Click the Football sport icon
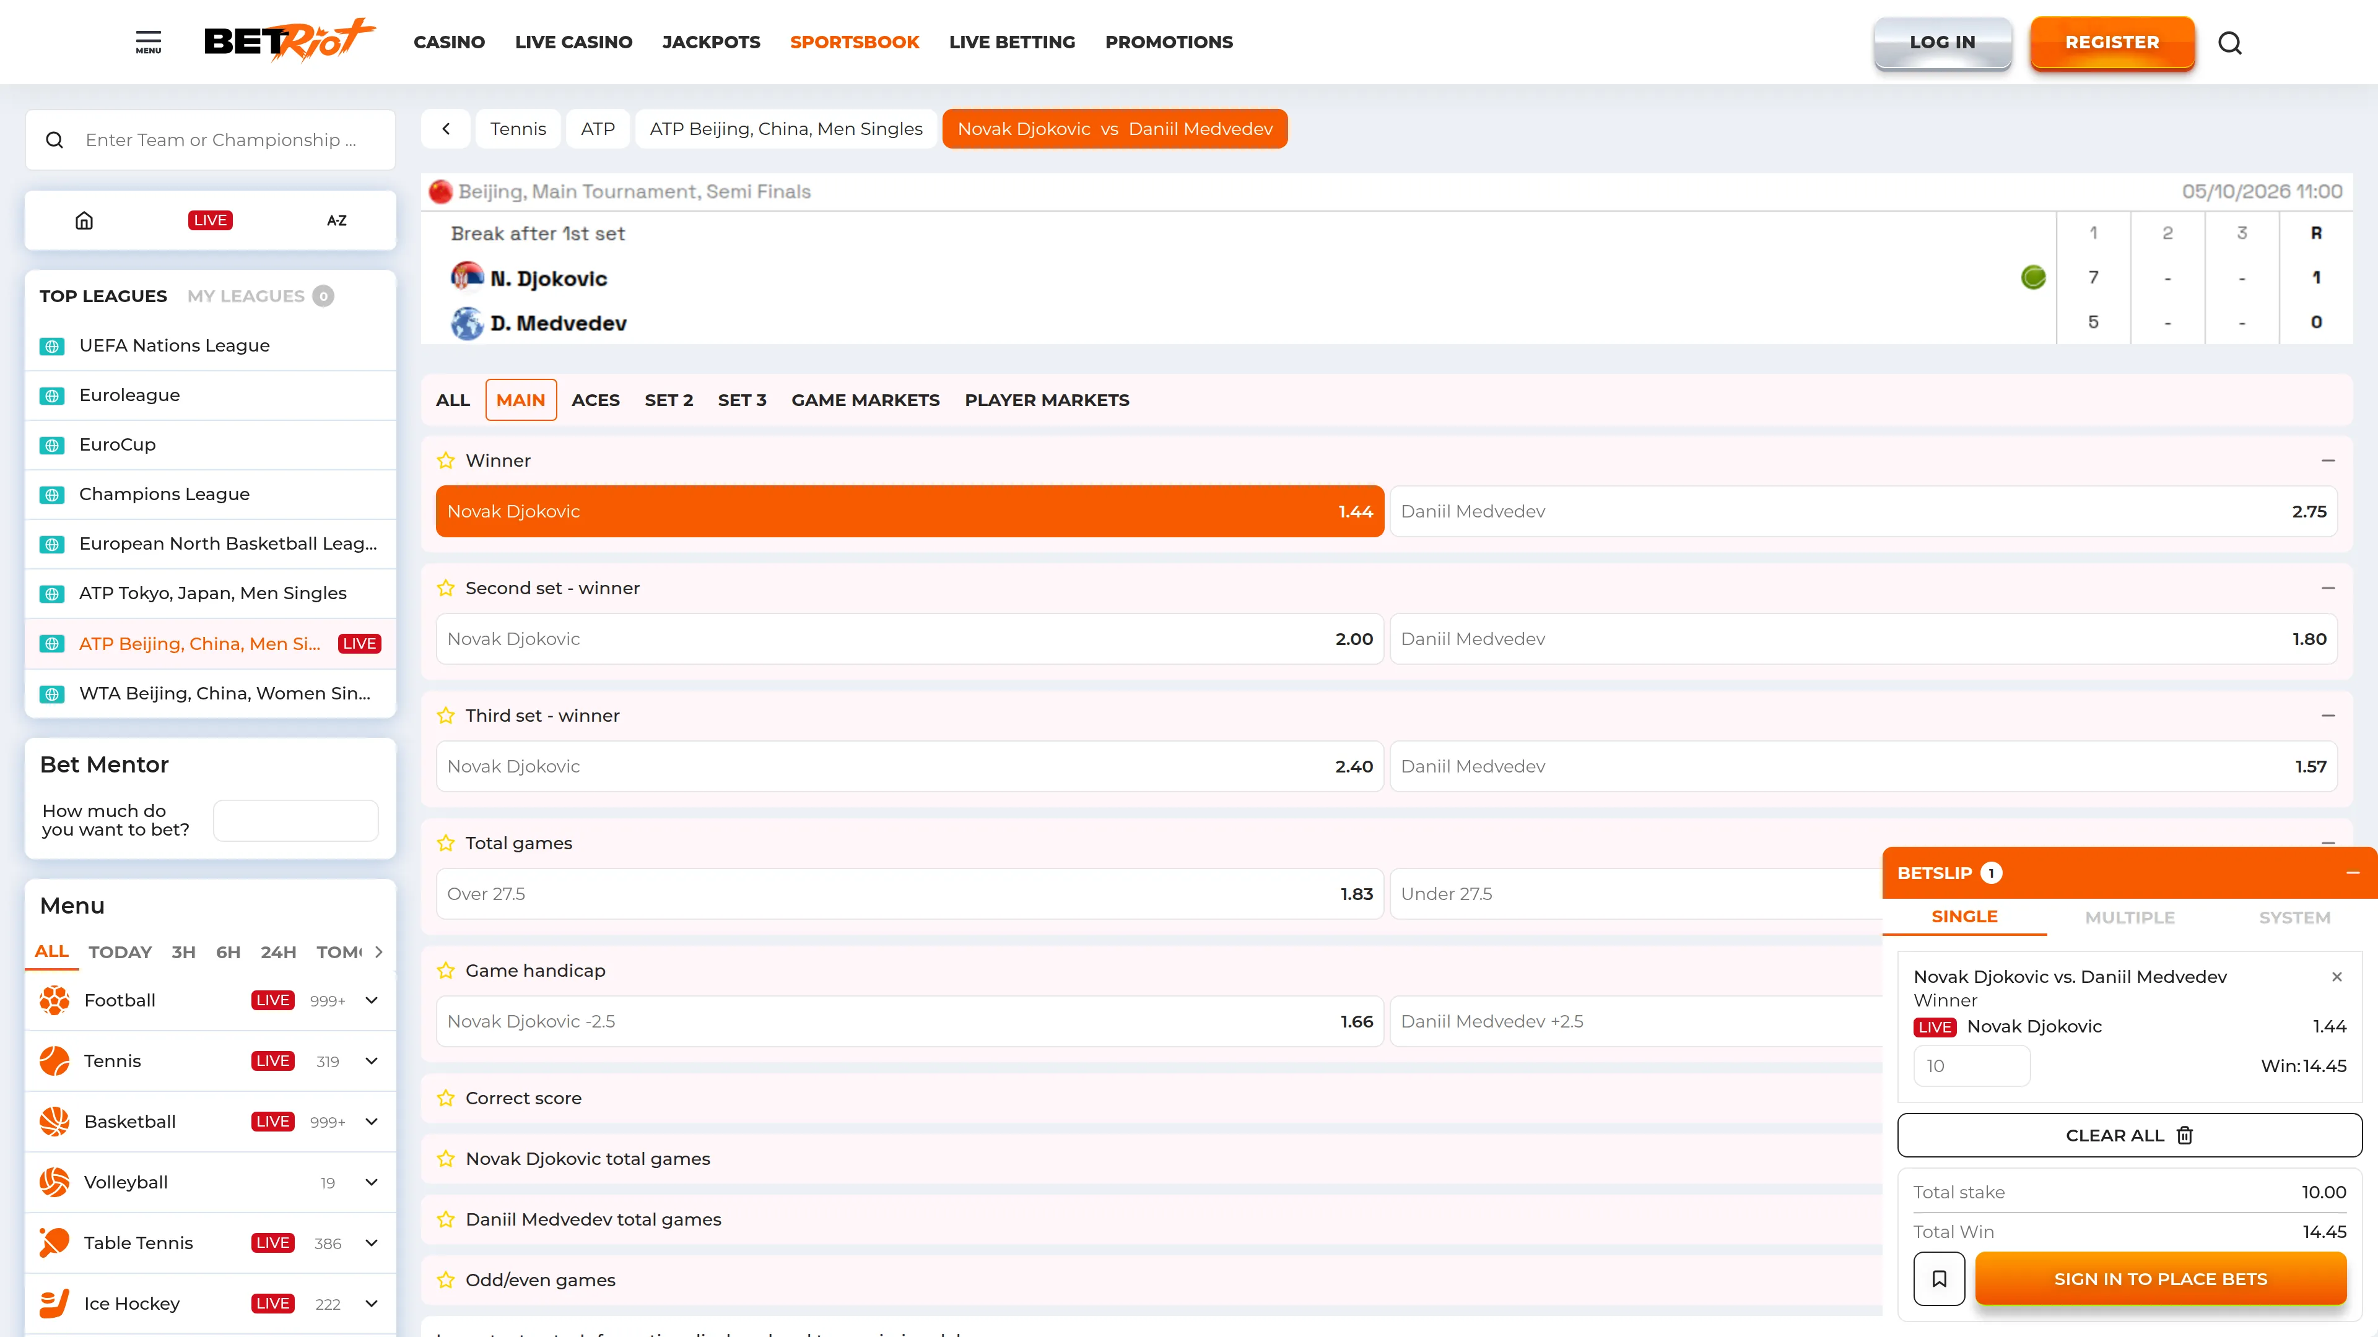Viewport: 2378px width, 1337px height. pyautogui.click(x=54, y=1000)
